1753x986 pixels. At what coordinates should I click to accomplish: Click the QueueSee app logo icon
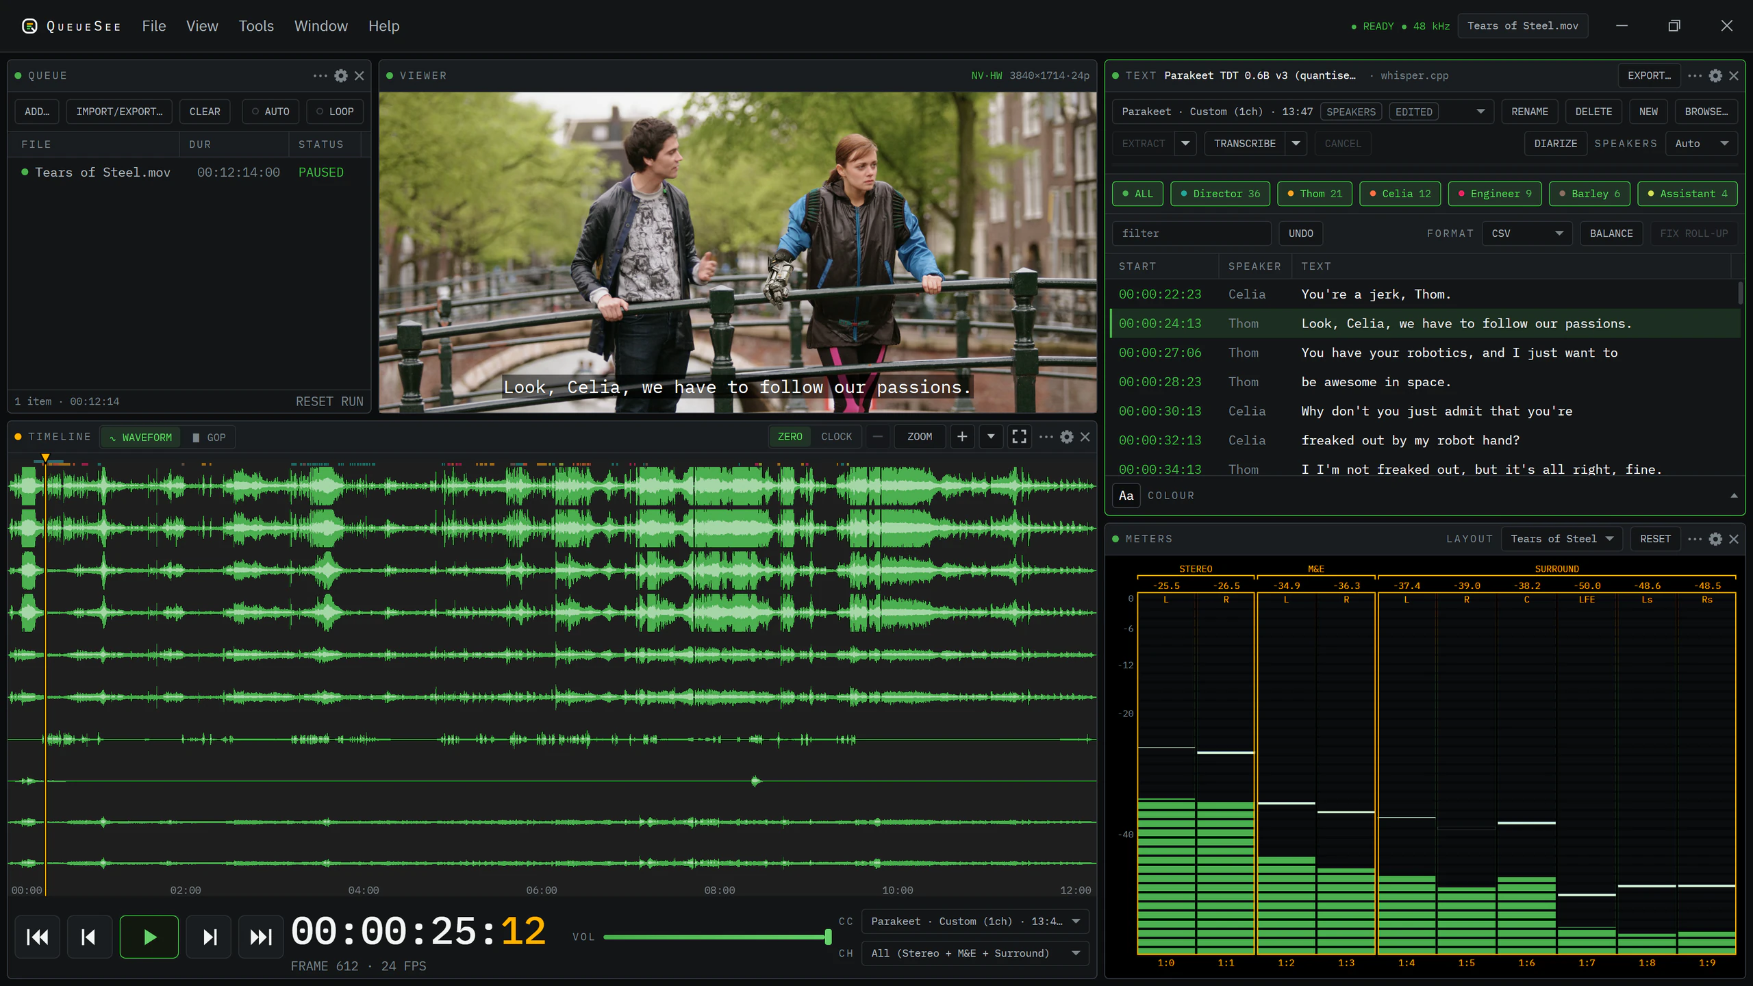click(29, 26)
